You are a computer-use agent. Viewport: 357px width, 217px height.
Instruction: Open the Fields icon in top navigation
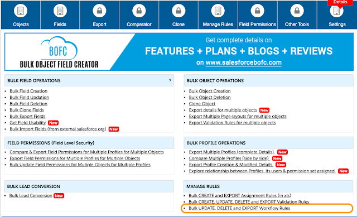click(x=60, y=11)
